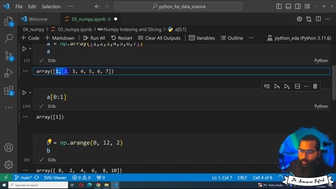Open output actions for array([ 0, 2, 4...]) output
The height and width of the screenshot is (189, 336).
coord(26,170)
